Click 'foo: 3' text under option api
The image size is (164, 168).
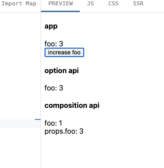54,88
